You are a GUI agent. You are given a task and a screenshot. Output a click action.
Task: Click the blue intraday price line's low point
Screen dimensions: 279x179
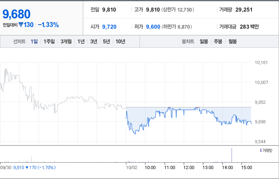pos(136,134)
